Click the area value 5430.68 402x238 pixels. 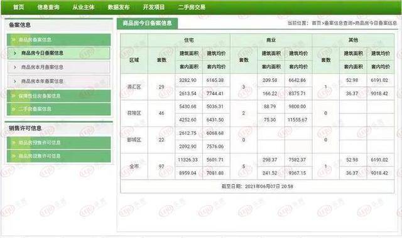point(188,106)
